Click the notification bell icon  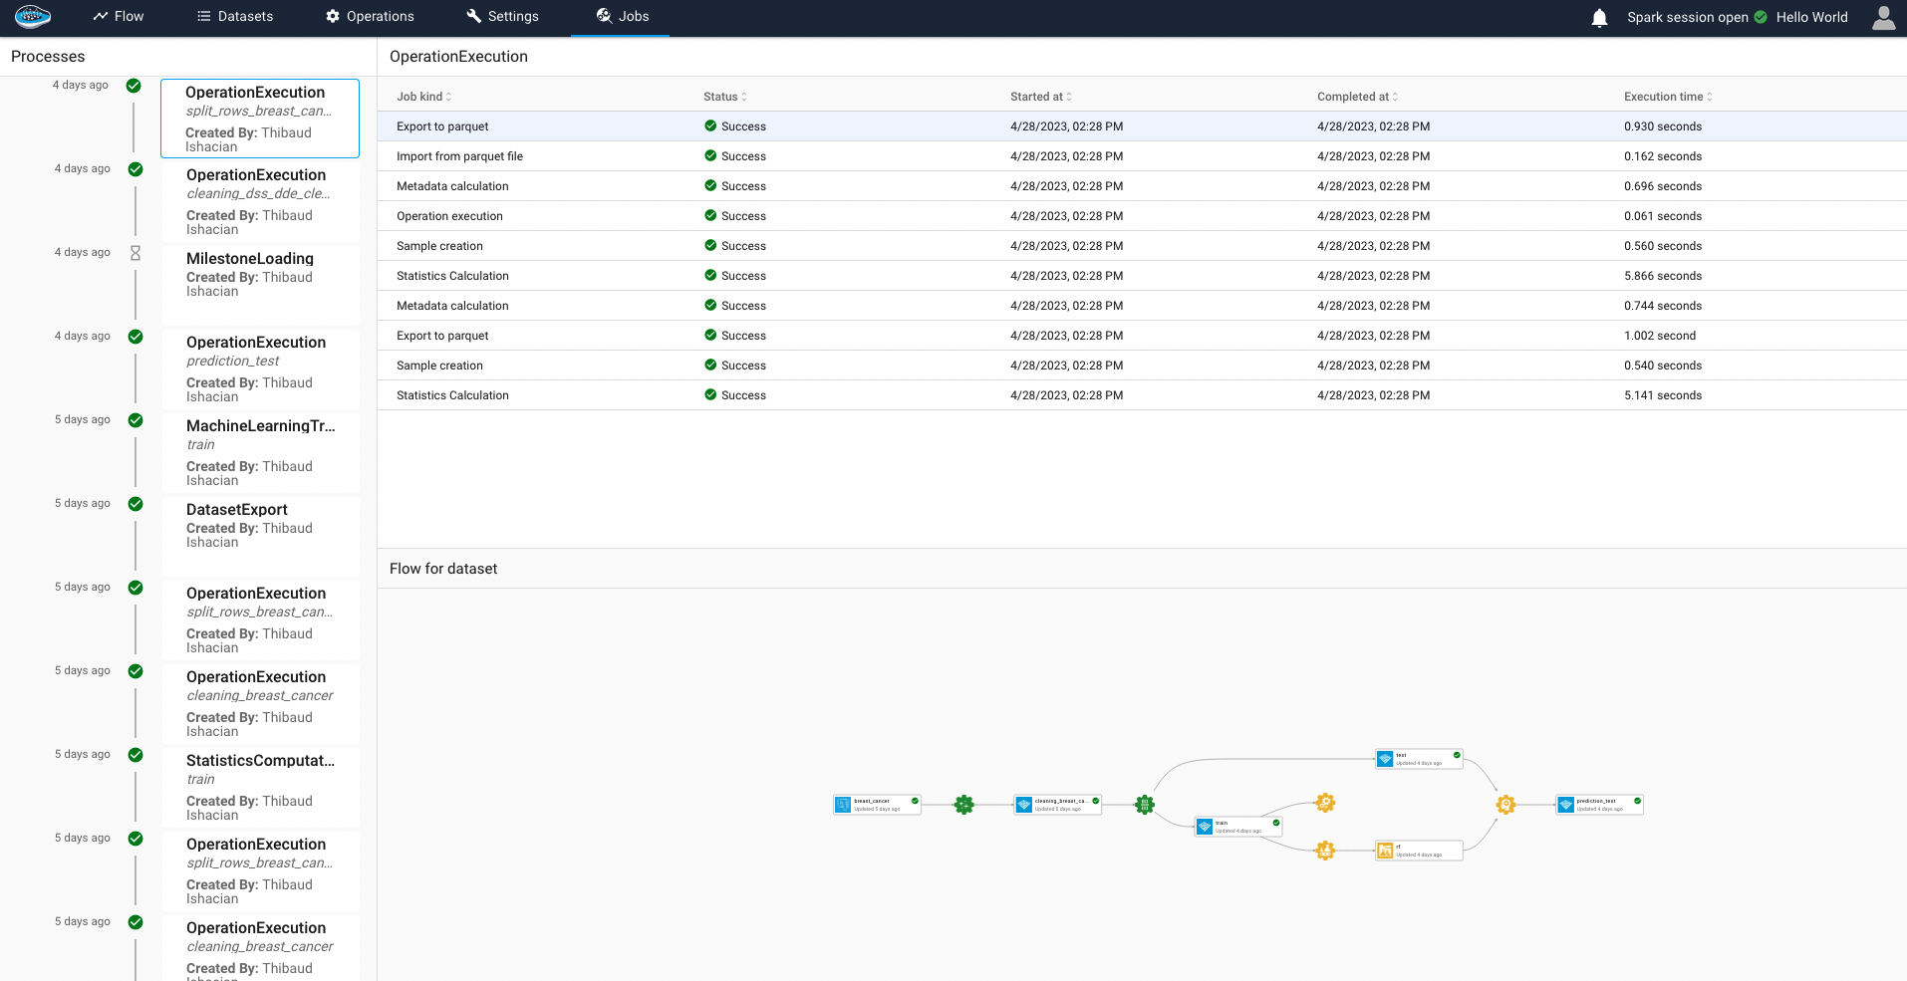coord(1599,18)
